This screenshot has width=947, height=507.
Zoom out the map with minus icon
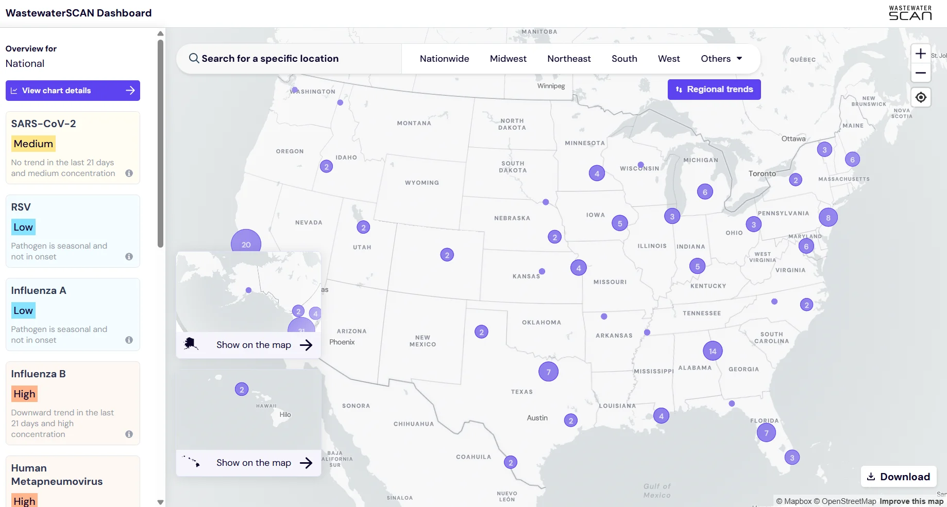click(920, 73)
